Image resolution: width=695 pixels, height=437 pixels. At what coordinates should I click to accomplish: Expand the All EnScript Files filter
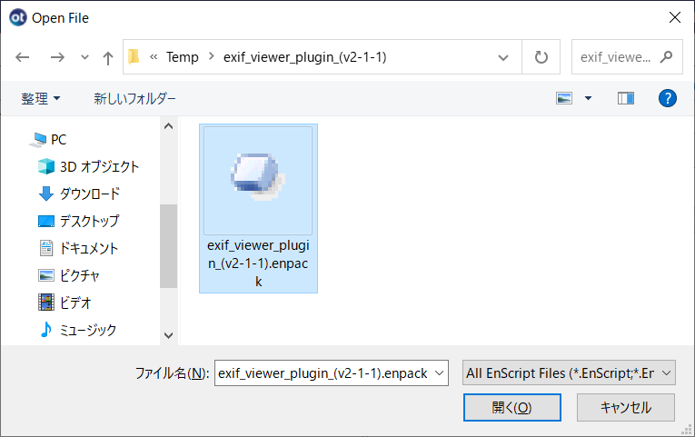point(569,372)
